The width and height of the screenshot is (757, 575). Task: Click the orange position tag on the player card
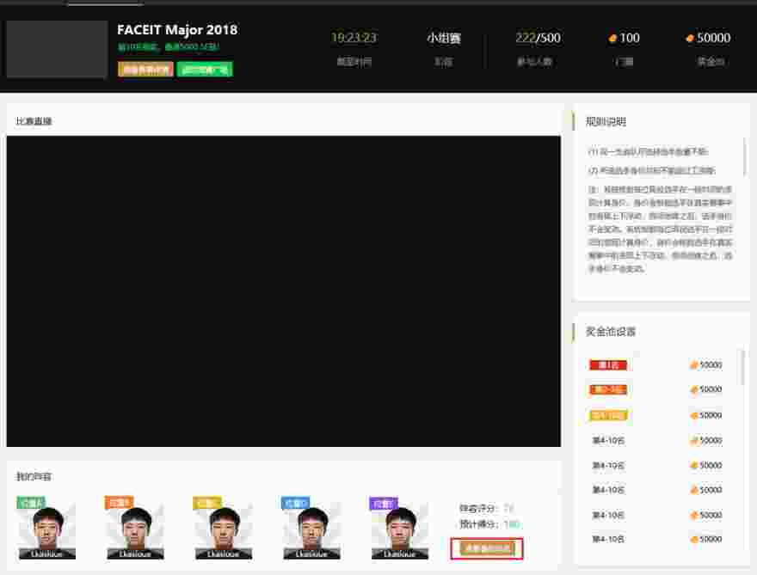(x=120, y=503)
